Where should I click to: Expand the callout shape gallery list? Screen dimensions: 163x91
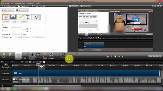coord(40,19)
